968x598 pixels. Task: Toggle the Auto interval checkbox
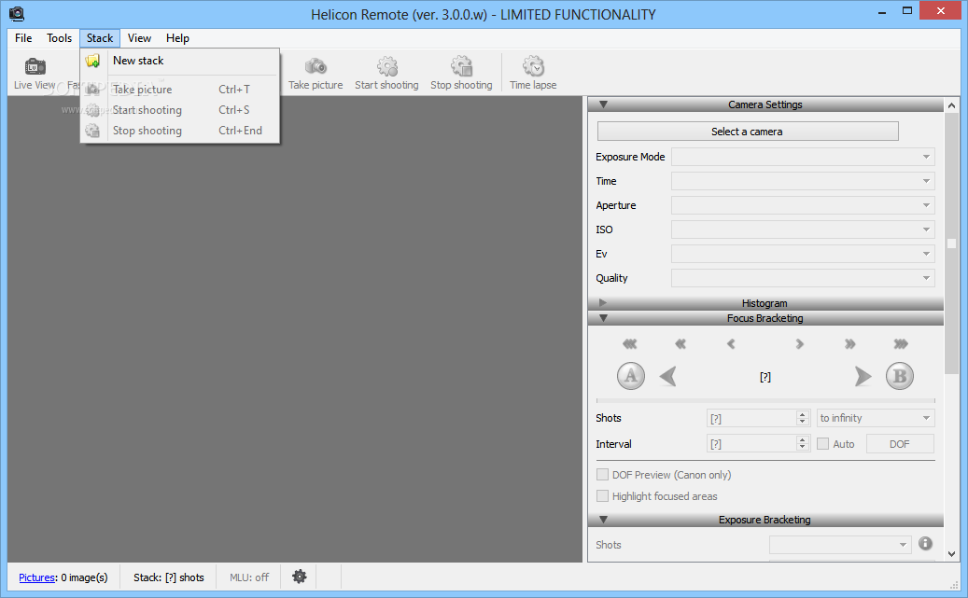click(x=823, y=444)
